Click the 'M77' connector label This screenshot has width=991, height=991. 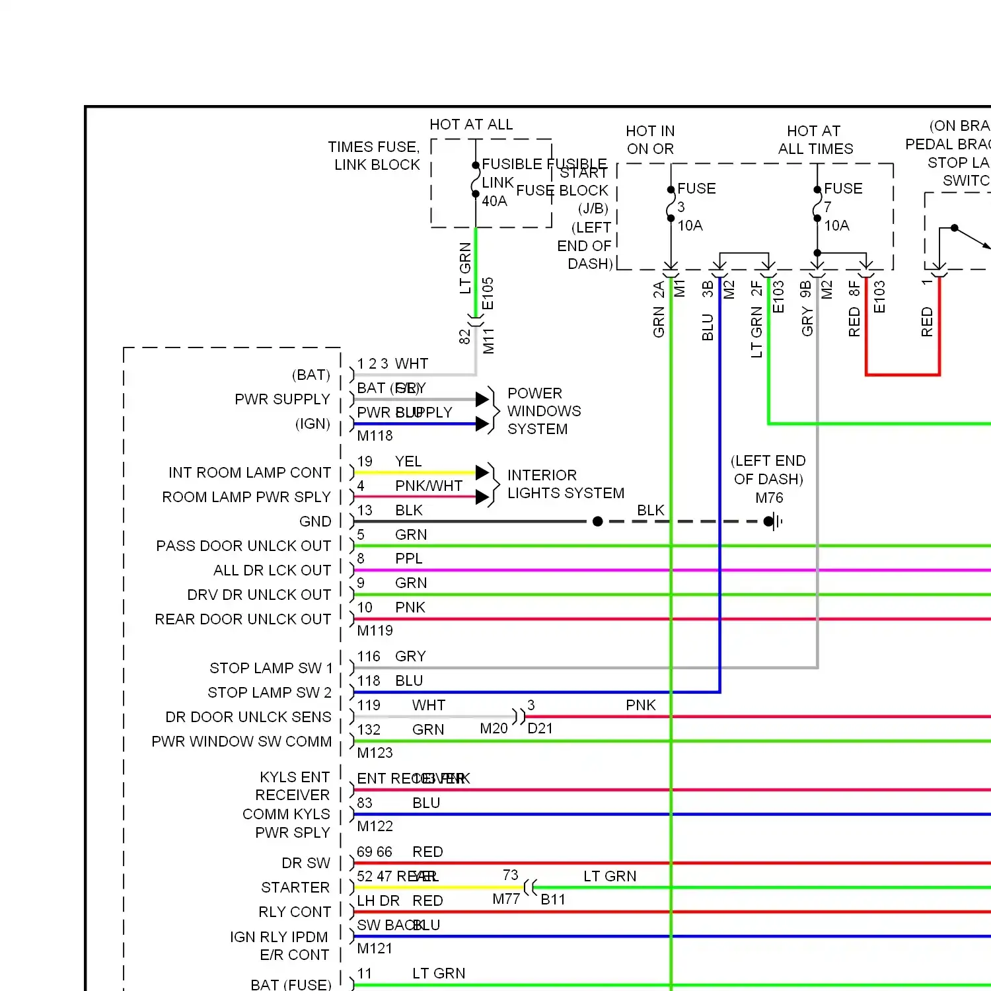click(x=506, y=899)
